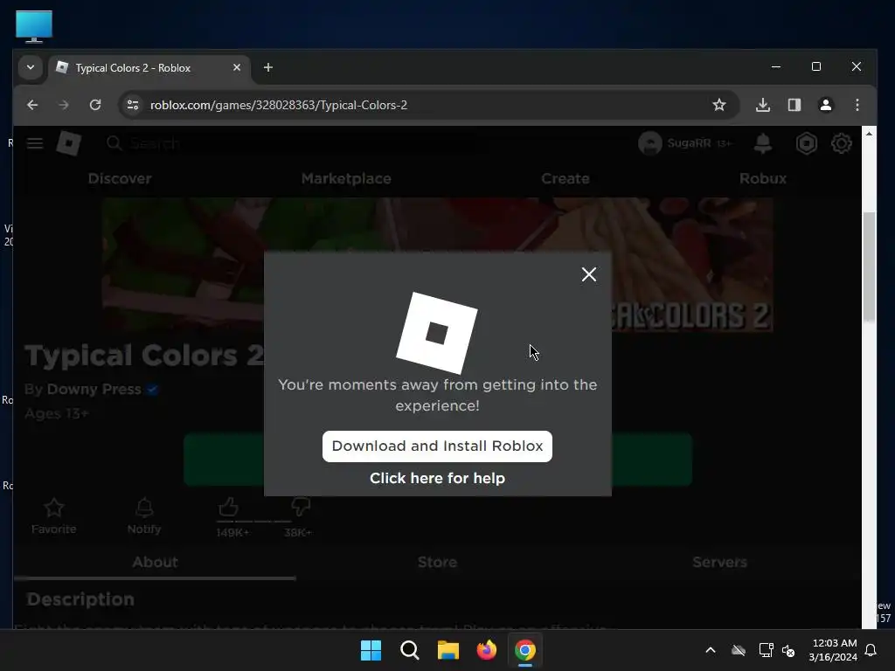Image resolution: width=895 pixels, height=671 pixels.
Task: Open the Robux balance icon
Action: point(806,143)
